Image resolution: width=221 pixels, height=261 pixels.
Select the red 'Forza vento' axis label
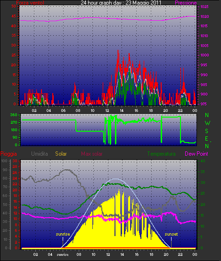point(30,3)
